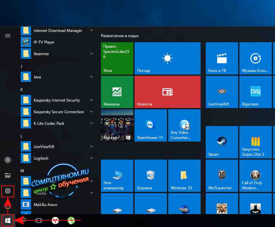Click the Iteamma folder label

(x=41, y=54)
